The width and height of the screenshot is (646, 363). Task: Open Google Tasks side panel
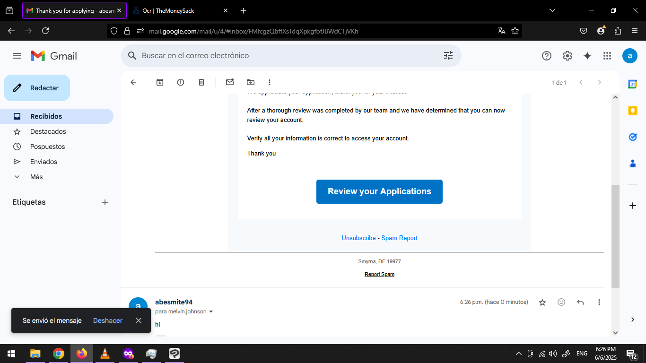(633, 137)
